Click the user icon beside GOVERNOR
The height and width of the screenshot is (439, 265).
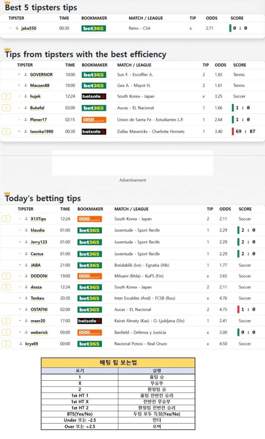click(26, 75)
